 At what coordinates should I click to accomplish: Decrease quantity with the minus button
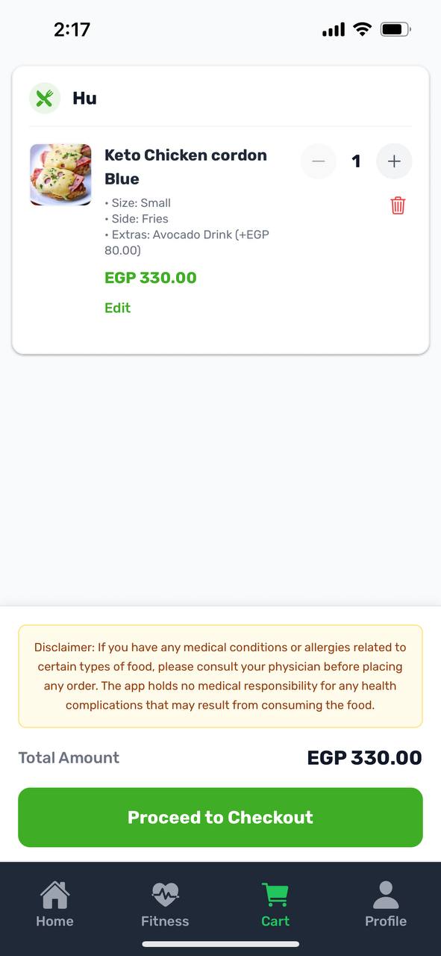(319, 161)
